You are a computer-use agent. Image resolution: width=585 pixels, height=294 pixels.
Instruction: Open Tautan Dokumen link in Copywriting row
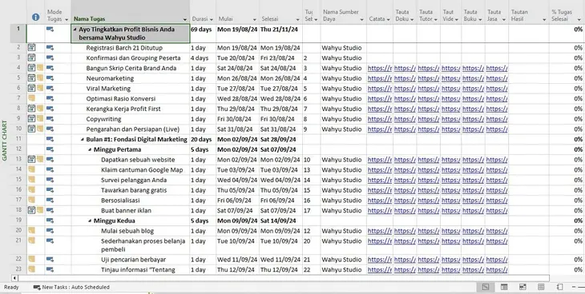click(x=405, y=119)
